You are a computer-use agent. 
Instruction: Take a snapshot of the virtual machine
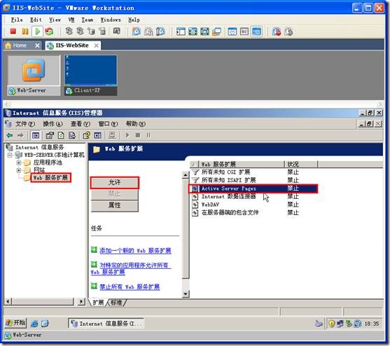[137, 32]
